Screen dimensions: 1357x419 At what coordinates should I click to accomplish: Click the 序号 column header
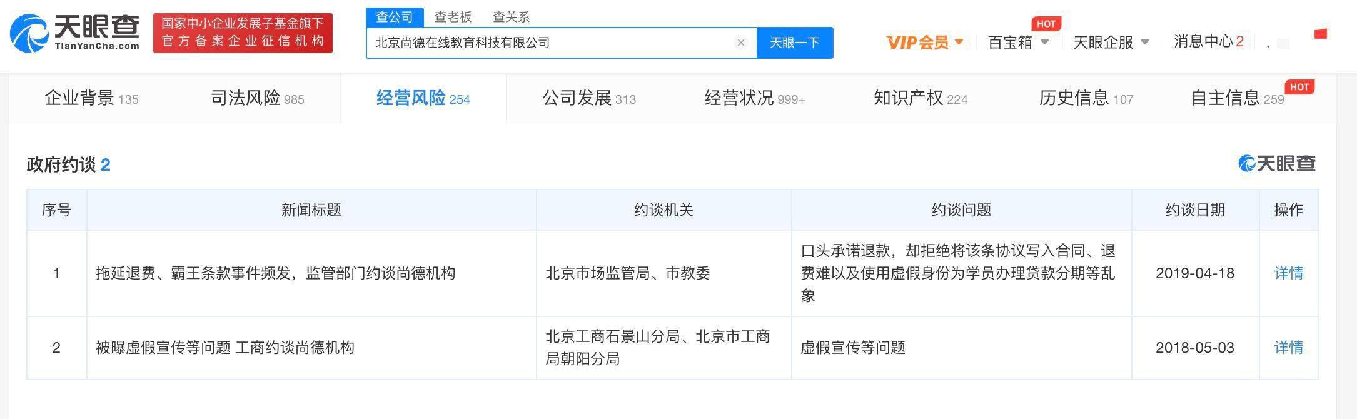(x=56, y=210)
